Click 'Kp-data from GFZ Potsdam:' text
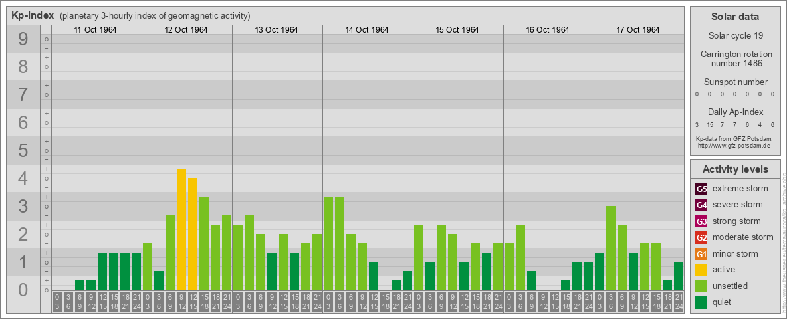Viewport: 787px width, 319px height. click(x=735, y=138)
